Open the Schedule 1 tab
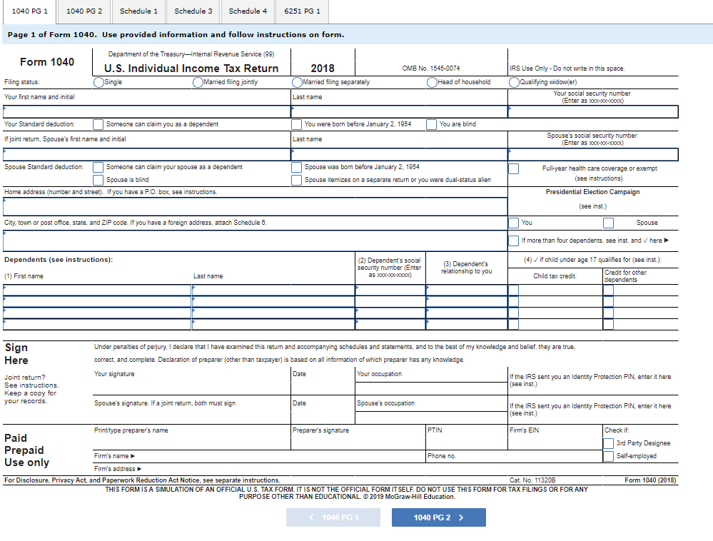 (138, 11)
